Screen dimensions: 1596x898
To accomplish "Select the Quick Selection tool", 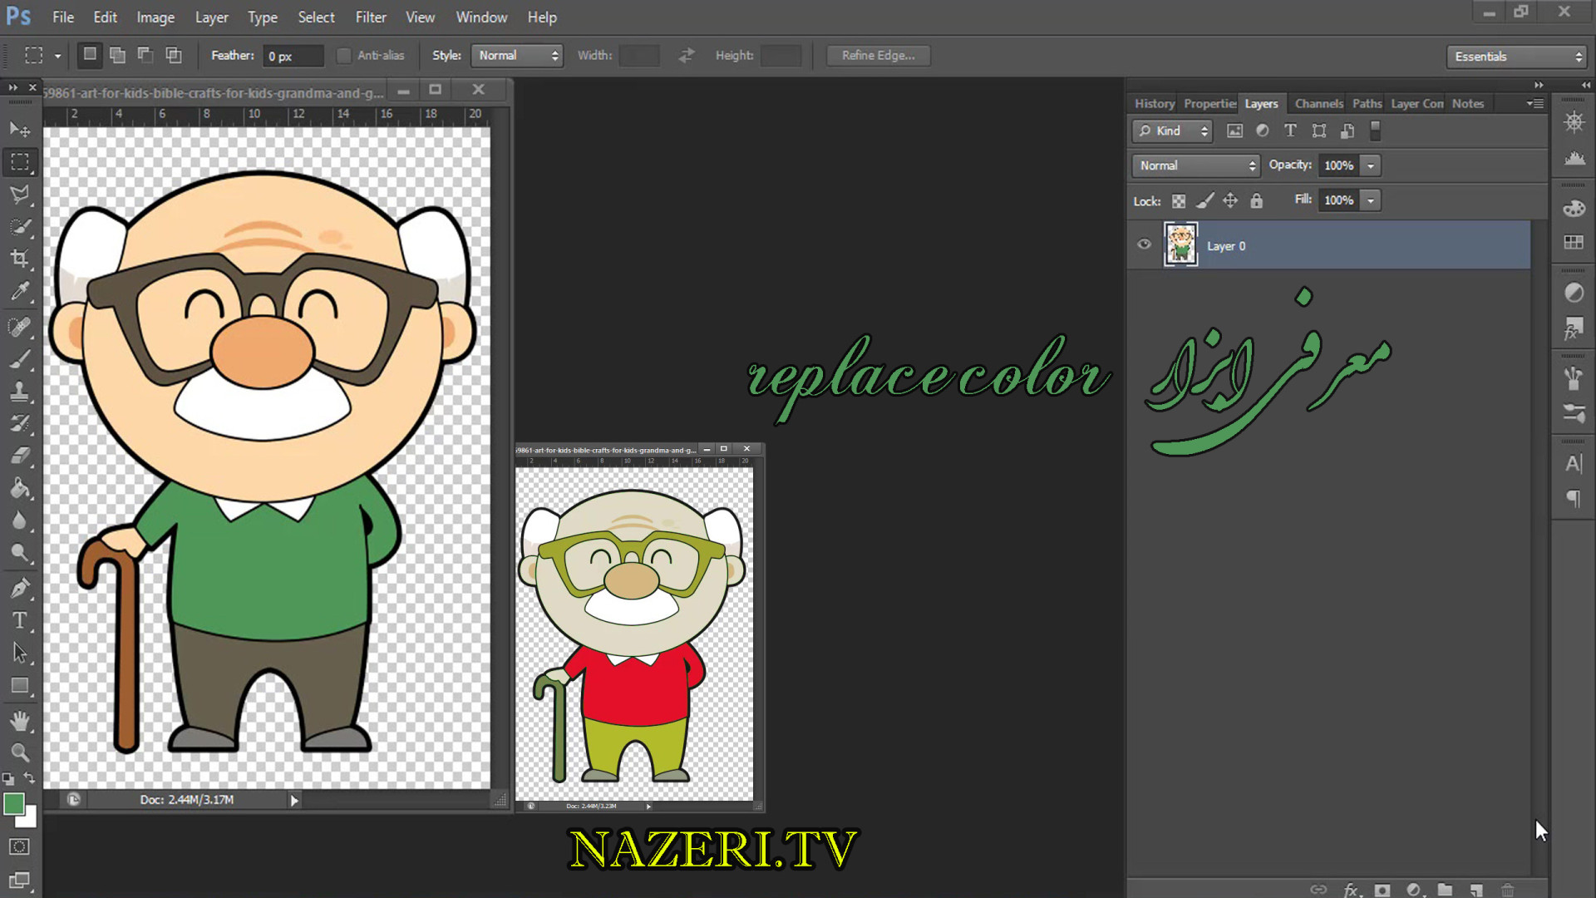I will click(x=20, y=226).
